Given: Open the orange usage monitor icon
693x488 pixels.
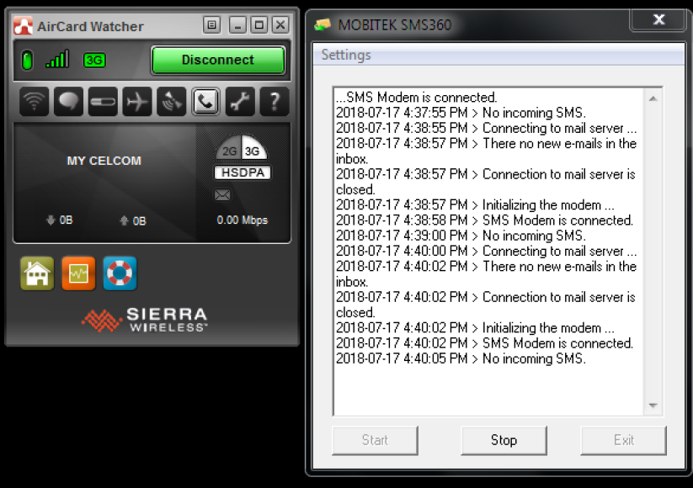Looking at the screenshot, I should pyautogui.click(x=78, y=274).
